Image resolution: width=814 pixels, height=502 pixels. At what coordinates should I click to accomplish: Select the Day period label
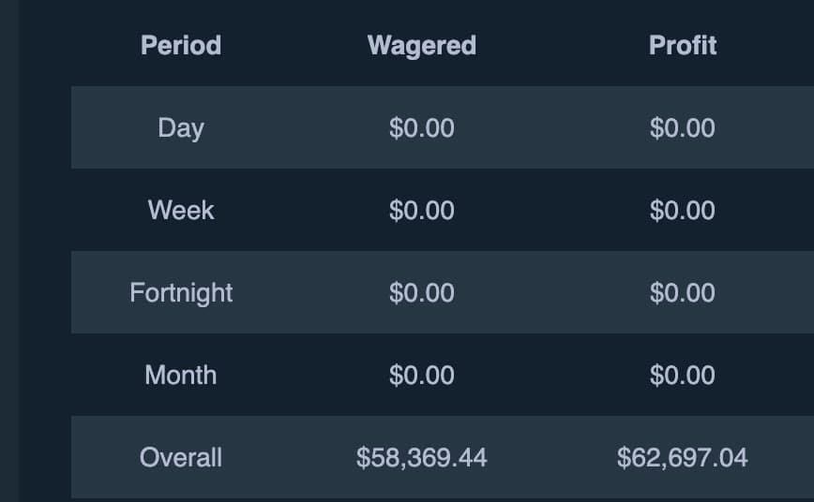181,127
